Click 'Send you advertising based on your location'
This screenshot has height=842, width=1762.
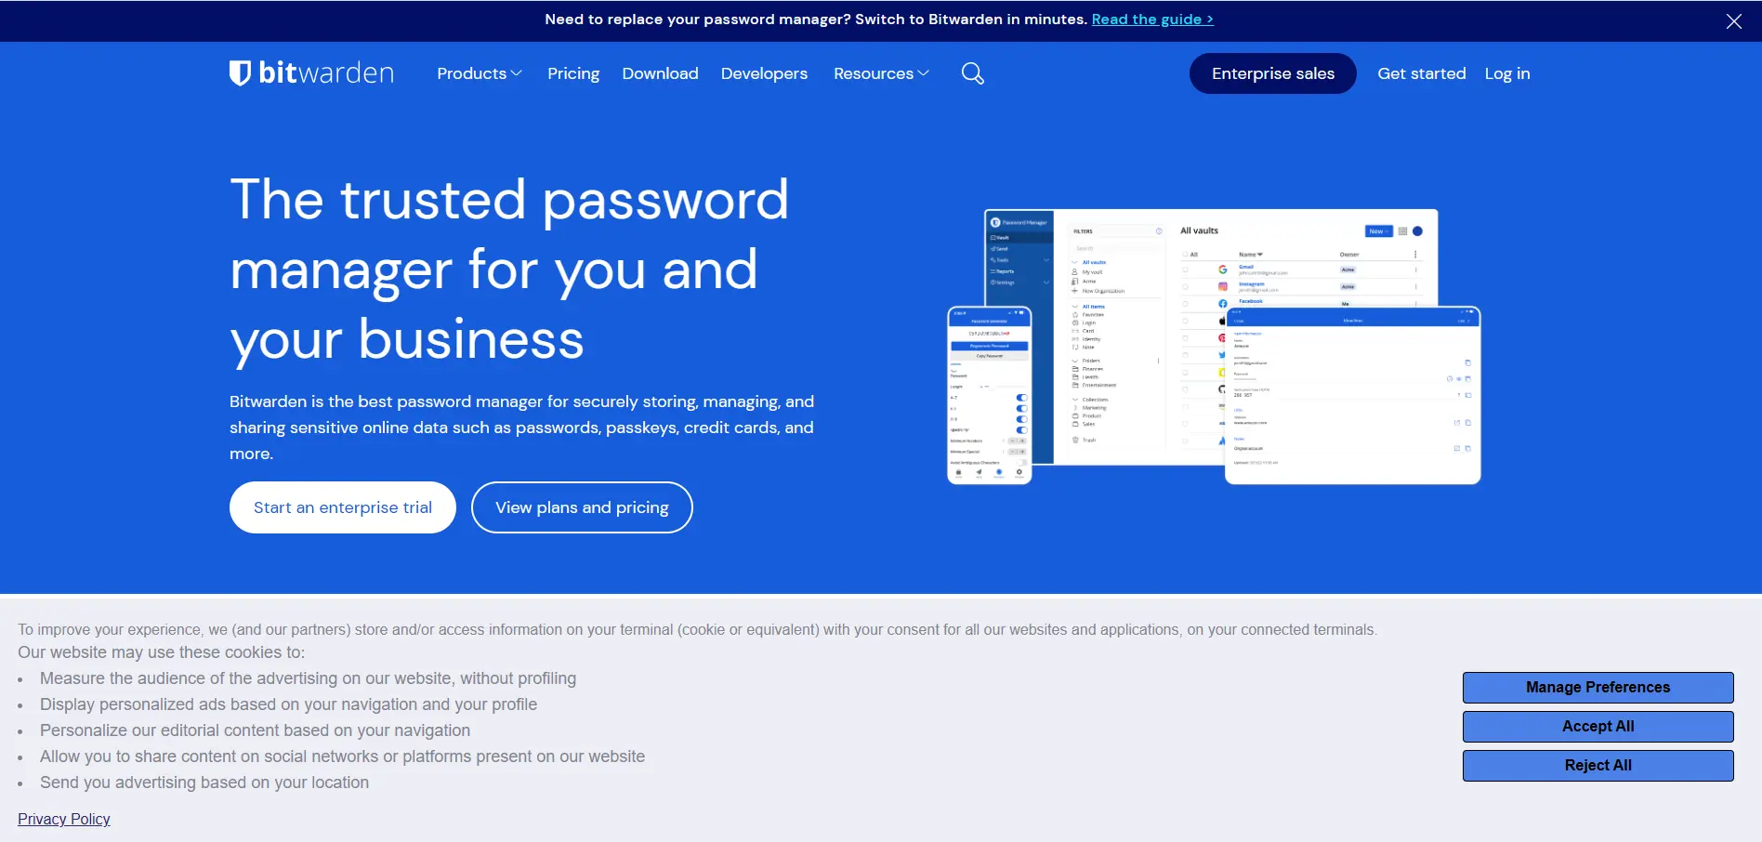[204, 783]
